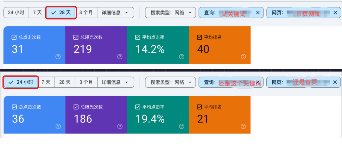The image size is (342, 144).
Task: Click the bottom 查询 filter chip
Action: 231,82
